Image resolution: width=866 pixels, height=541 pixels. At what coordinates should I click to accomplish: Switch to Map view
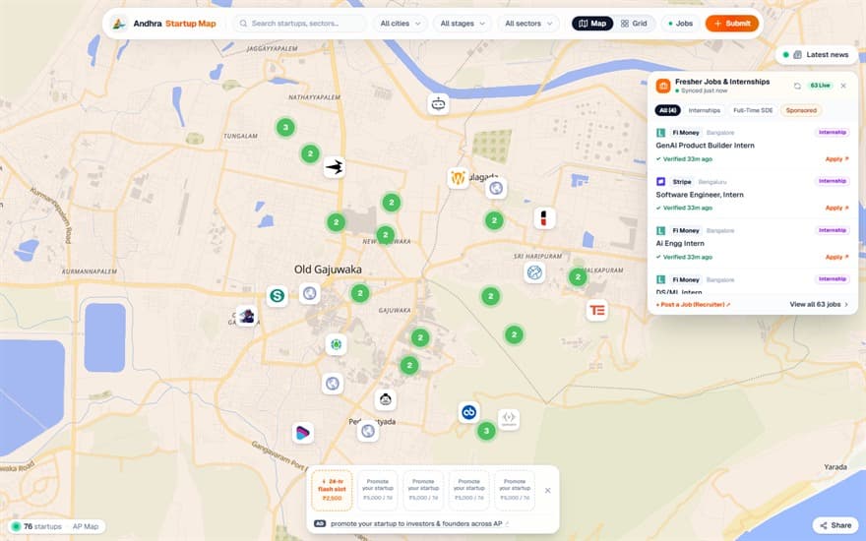click(x=592, y=24)
